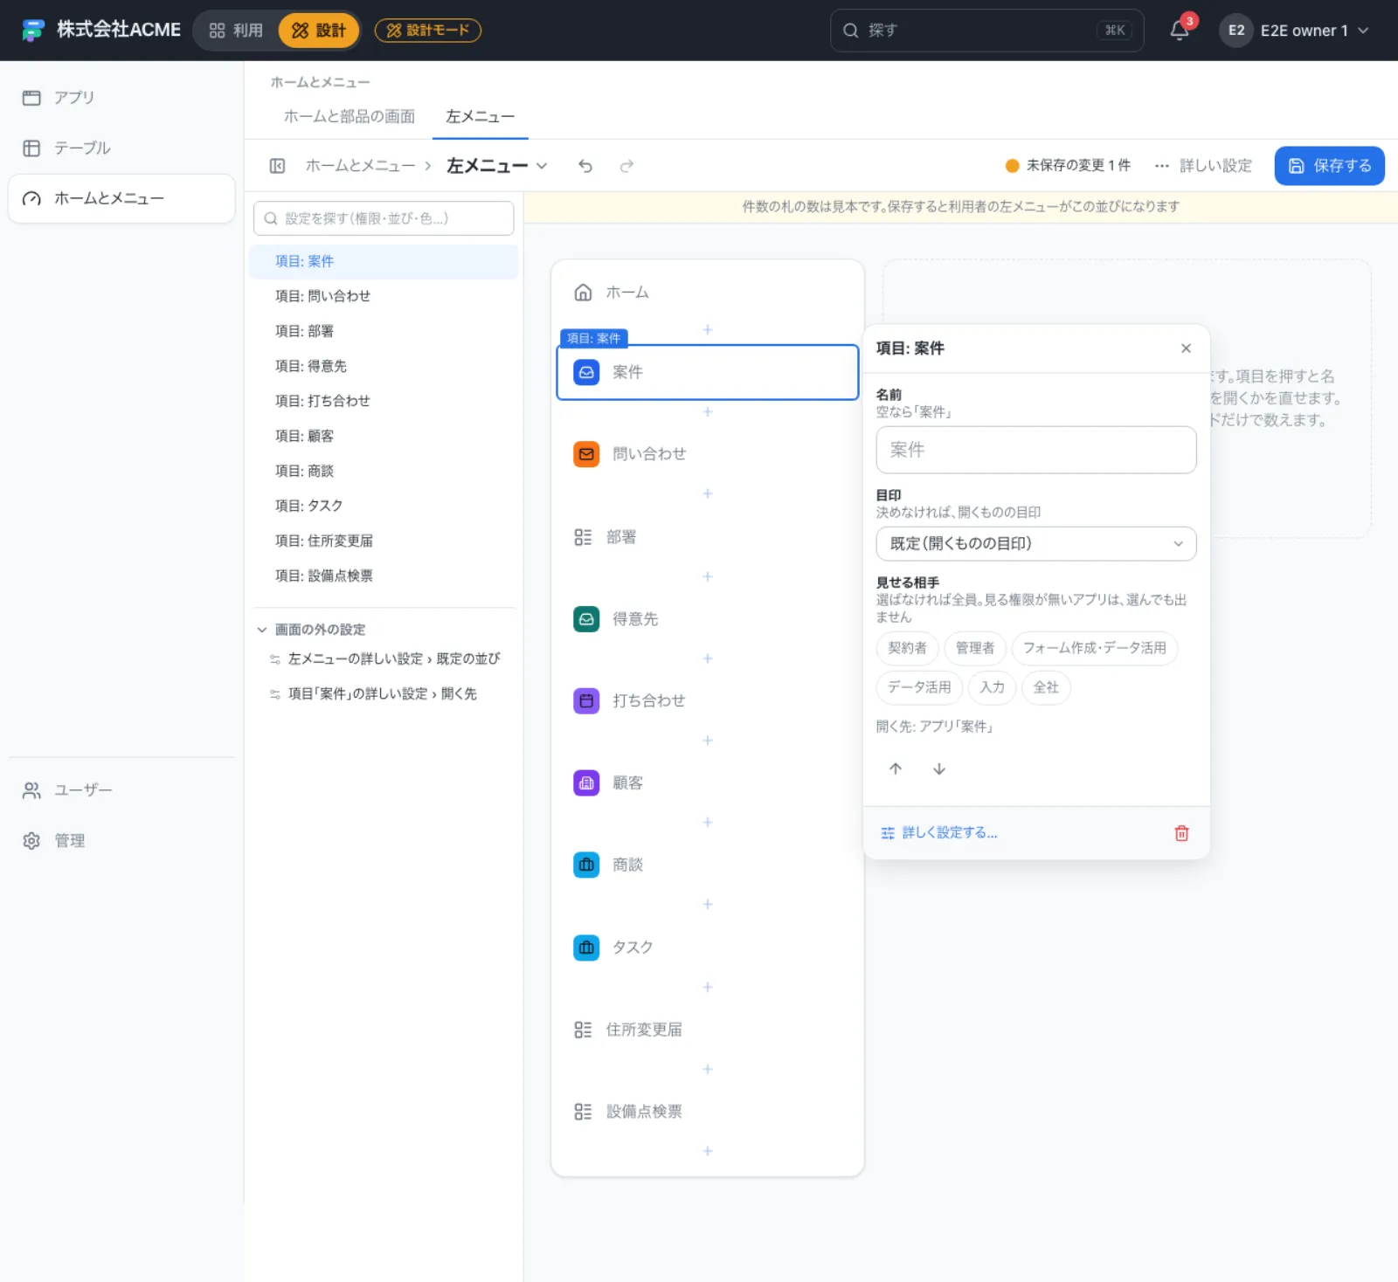Click the undo arrow icon

coord(585,166)
